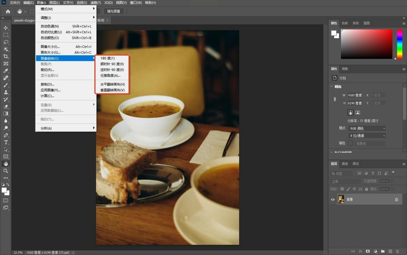Switch canvas to landscape orientation
The width and height of the screenshot is (407, 255).
point(358,112)
